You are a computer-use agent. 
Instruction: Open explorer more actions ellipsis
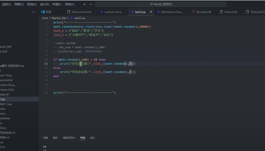[33, 12]
